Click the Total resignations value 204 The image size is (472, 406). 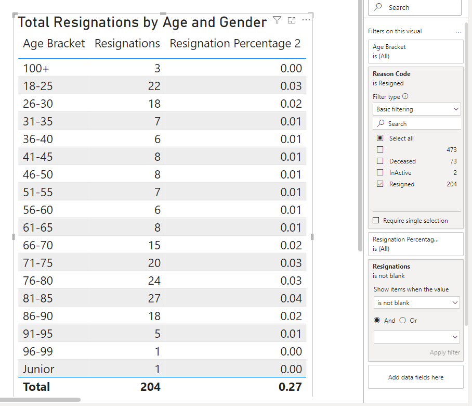point(150,387)
